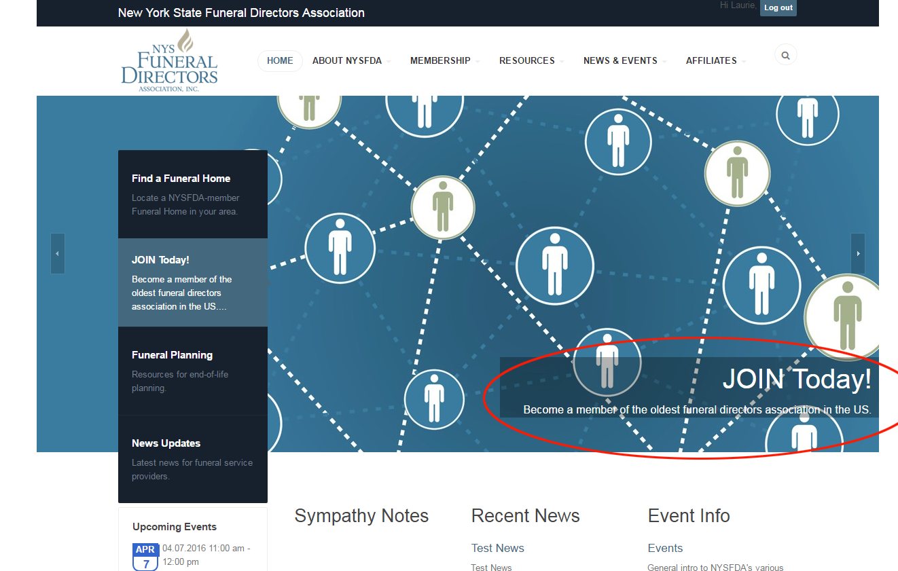Click the Log out button
Viewport: 898px width, 571px height.
(778, 7)
